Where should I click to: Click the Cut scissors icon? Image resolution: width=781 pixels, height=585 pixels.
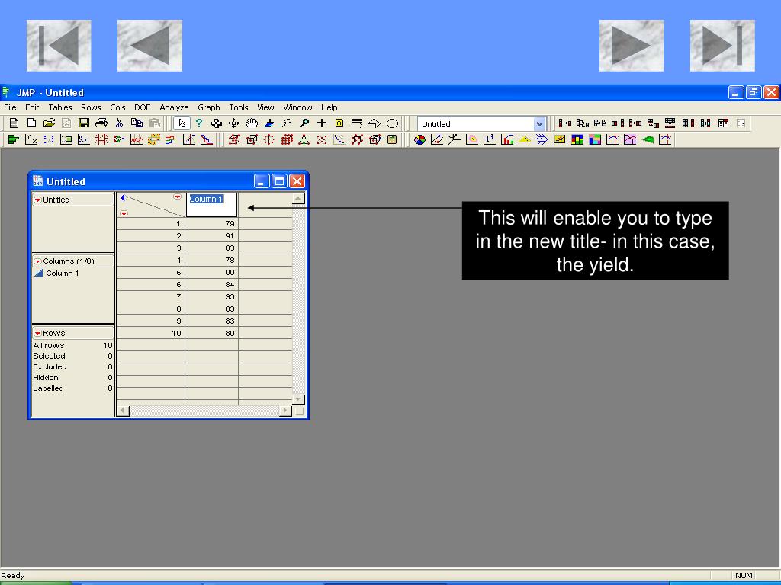(x=119, y=123)
